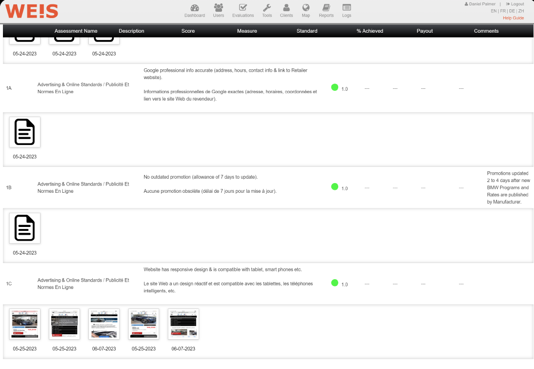Open the Logs list icon
Viewport: 534px width, 369px height.
[347, 8]
